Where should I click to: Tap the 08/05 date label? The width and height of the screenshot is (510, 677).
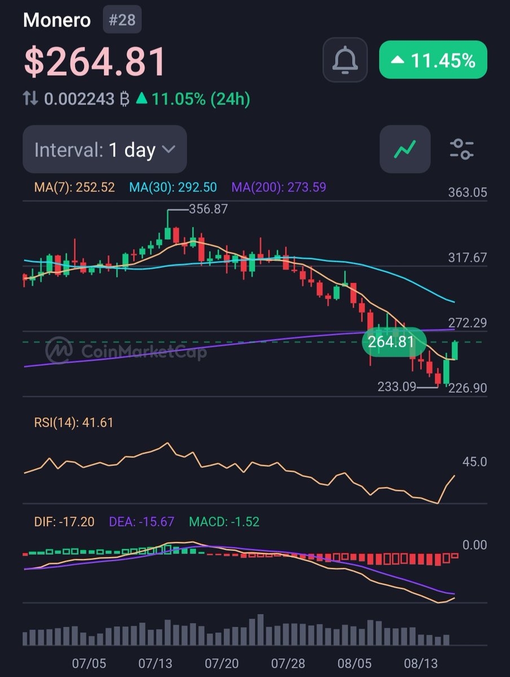355,663
